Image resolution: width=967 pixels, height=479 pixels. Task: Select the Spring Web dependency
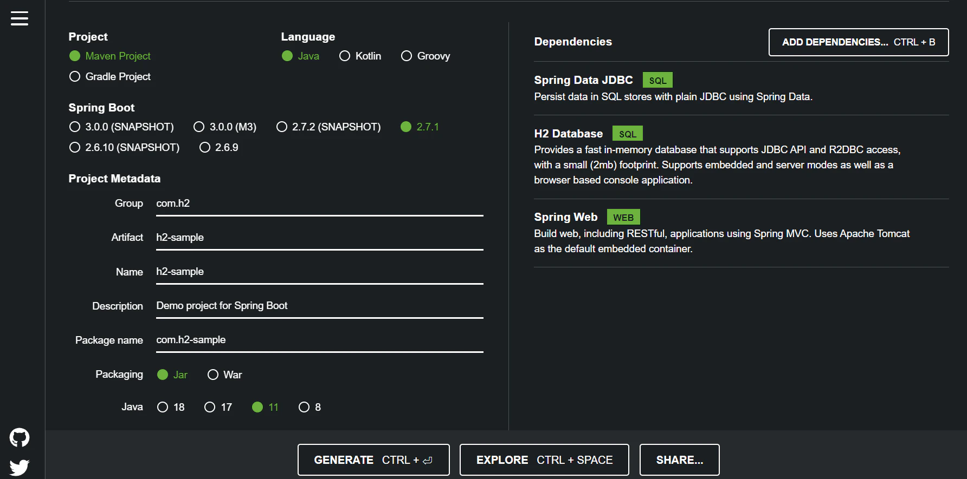point(742,233)
